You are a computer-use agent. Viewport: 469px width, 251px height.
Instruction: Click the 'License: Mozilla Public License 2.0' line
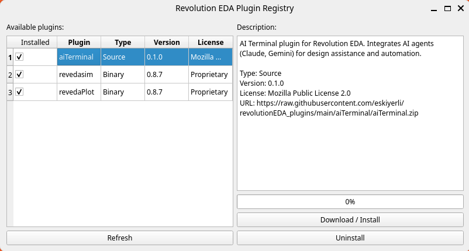(295, 93)
